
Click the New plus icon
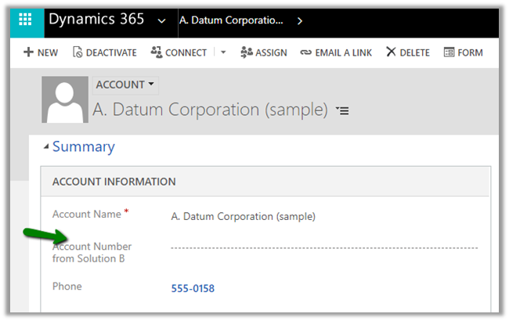pos(28,52)
